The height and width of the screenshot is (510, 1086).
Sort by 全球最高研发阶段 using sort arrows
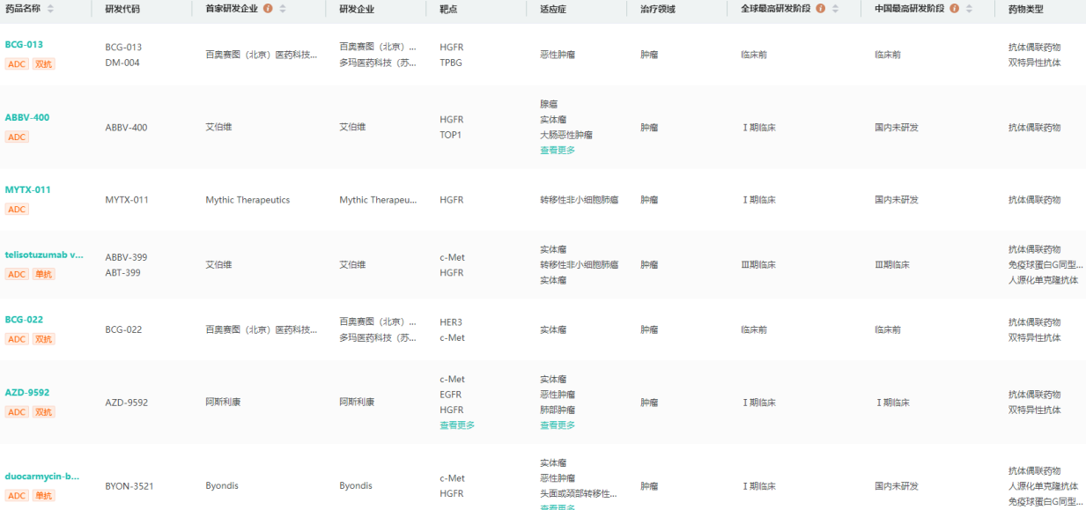click(x=836, y=9)
